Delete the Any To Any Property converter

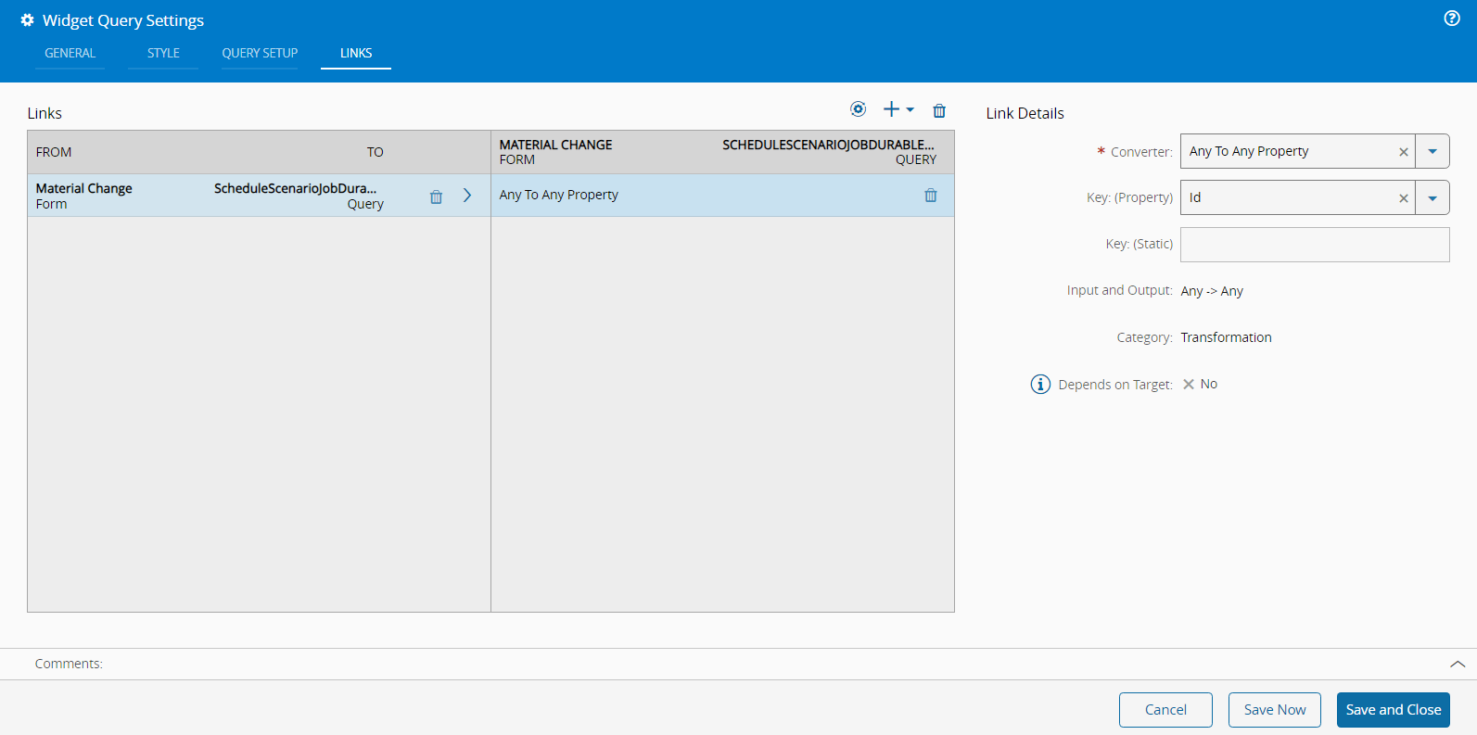click(930, 196)
